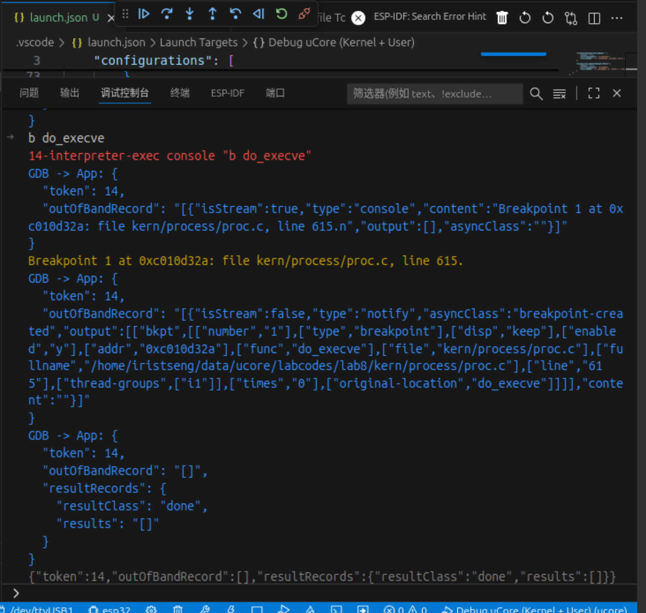Click the debug play icon in status bar
The height and width of the screenshot is (613, 646).
[284, 609]
